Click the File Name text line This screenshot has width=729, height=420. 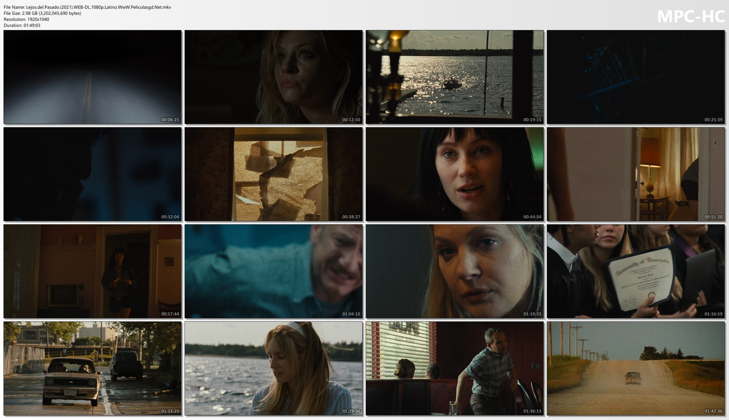click(87, 7)
